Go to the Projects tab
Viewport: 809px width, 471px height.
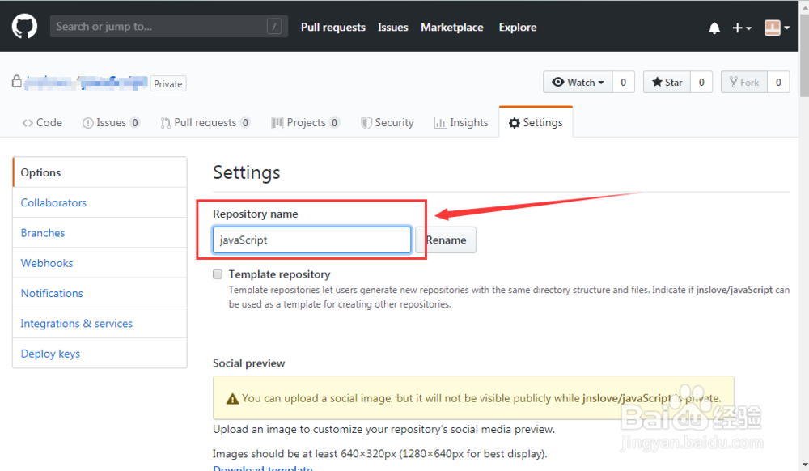click(x=305, y=123)
